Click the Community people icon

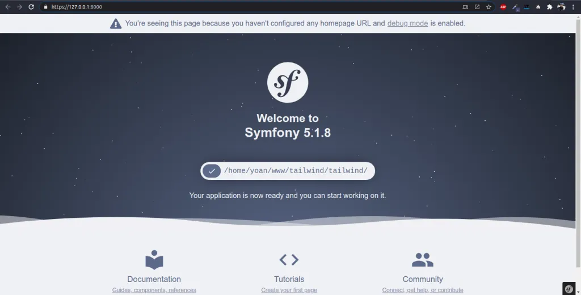coord(422,260)
